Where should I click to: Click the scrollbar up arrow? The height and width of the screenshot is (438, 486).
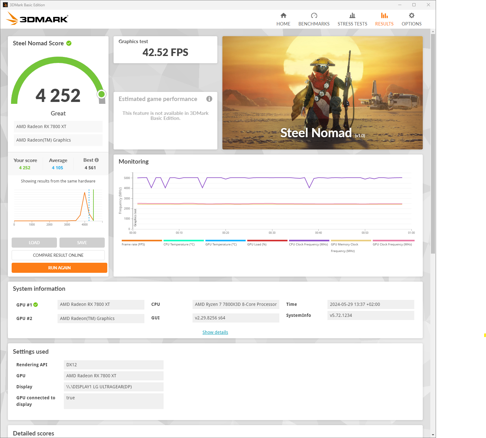coord(433,31)
